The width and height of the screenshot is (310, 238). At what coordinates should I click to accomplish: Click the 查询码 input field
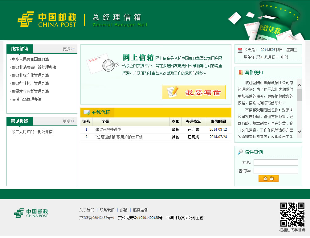(275, 171)
